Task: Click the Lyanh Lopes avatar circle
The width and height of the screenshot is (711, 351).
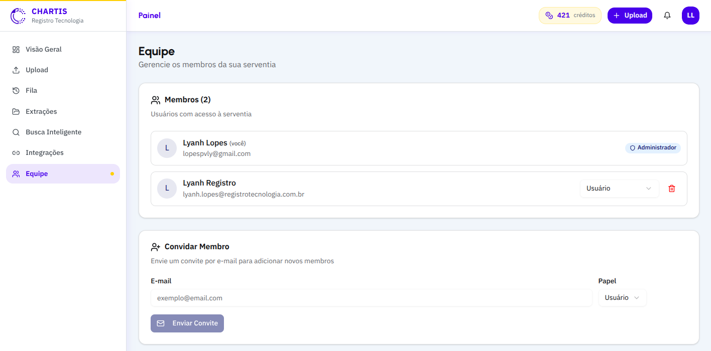Action: pyautogui.click(x=167, y=148)
